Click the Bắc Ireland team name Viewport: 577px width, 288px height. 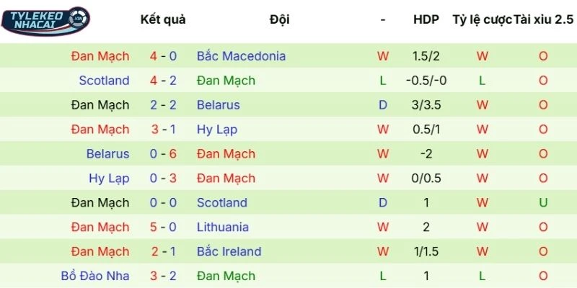point(229,252)
